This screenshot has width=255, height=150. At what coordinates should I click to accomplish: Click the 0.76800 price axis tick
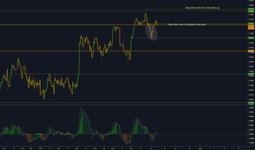251,62
